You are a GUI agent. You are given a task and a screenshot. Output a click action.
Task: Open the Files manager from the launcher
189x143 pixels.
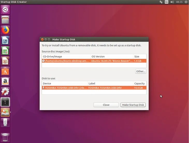tap(5, 20)
